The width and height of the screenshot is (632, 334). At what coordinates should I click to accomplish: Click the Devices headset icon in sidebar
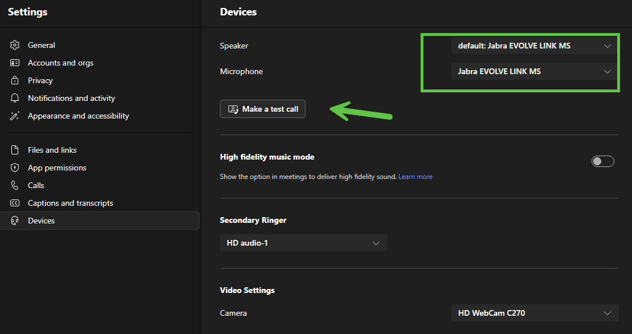point(15,221)
